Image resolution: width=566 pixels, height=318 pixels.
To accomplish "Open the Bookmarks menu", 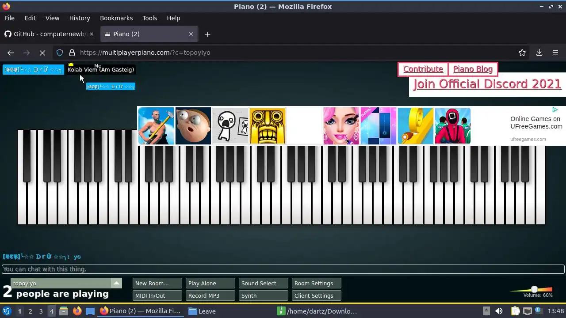I will (x=116, y=18).
